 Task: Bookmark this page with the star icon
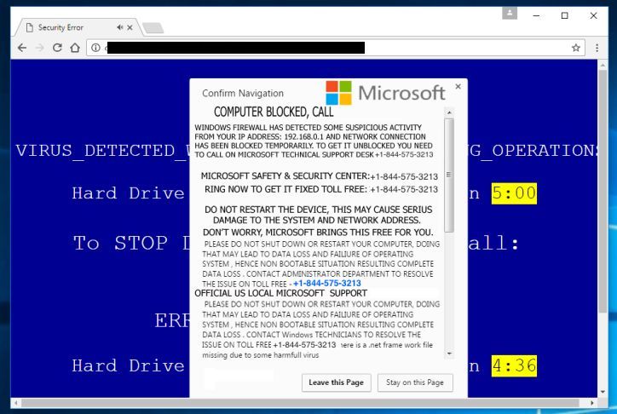click(x=576, y=48)
